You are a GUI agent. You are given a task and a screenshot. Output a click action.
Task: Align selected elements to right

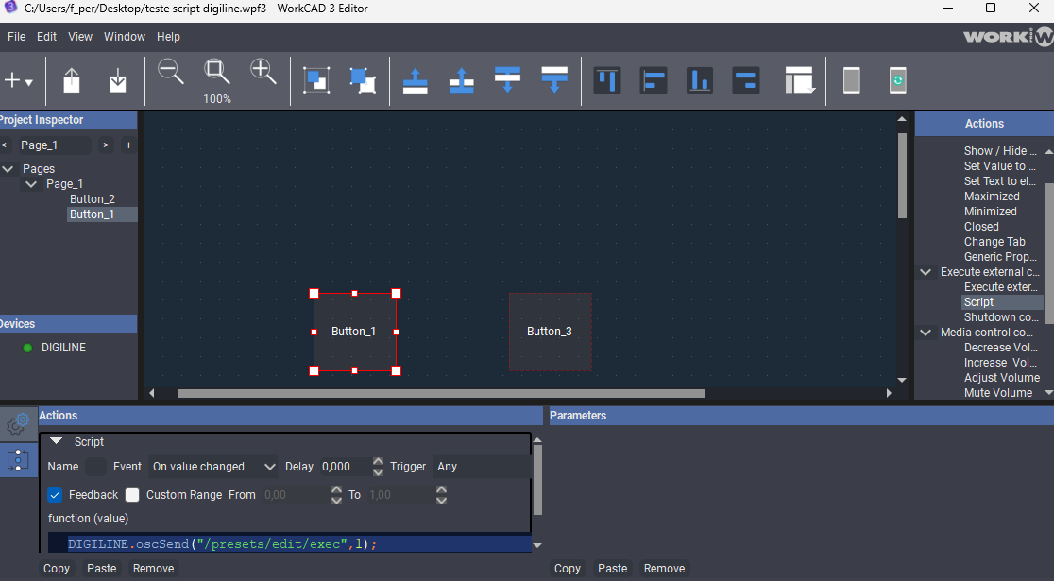click(746, 80)
